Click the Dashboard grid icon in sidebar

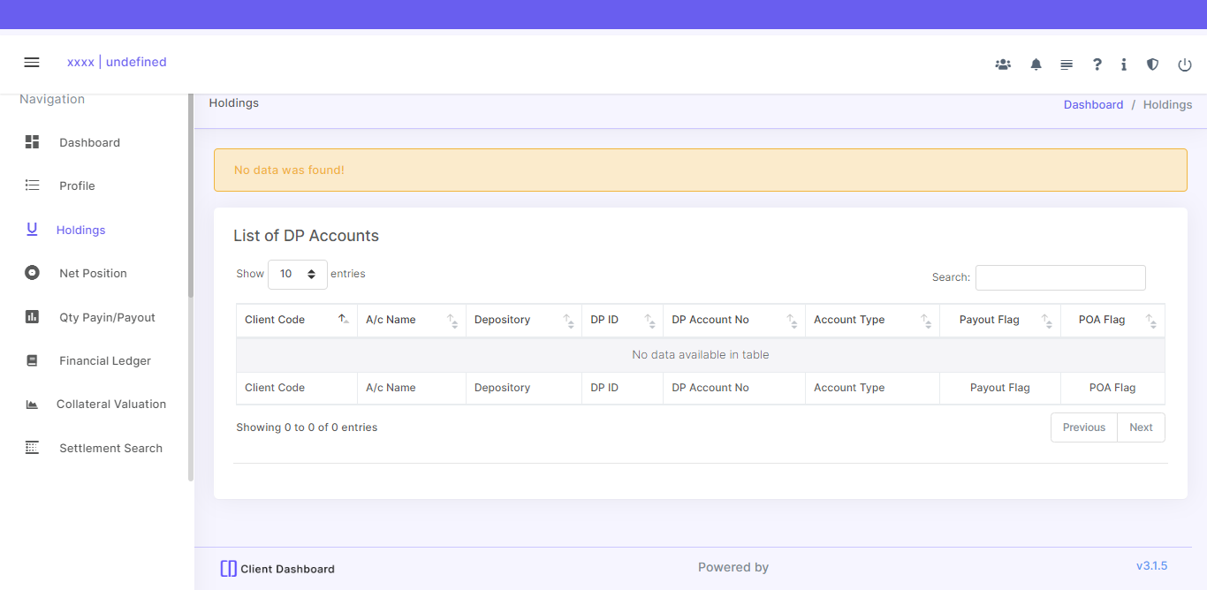coord(32,142)
